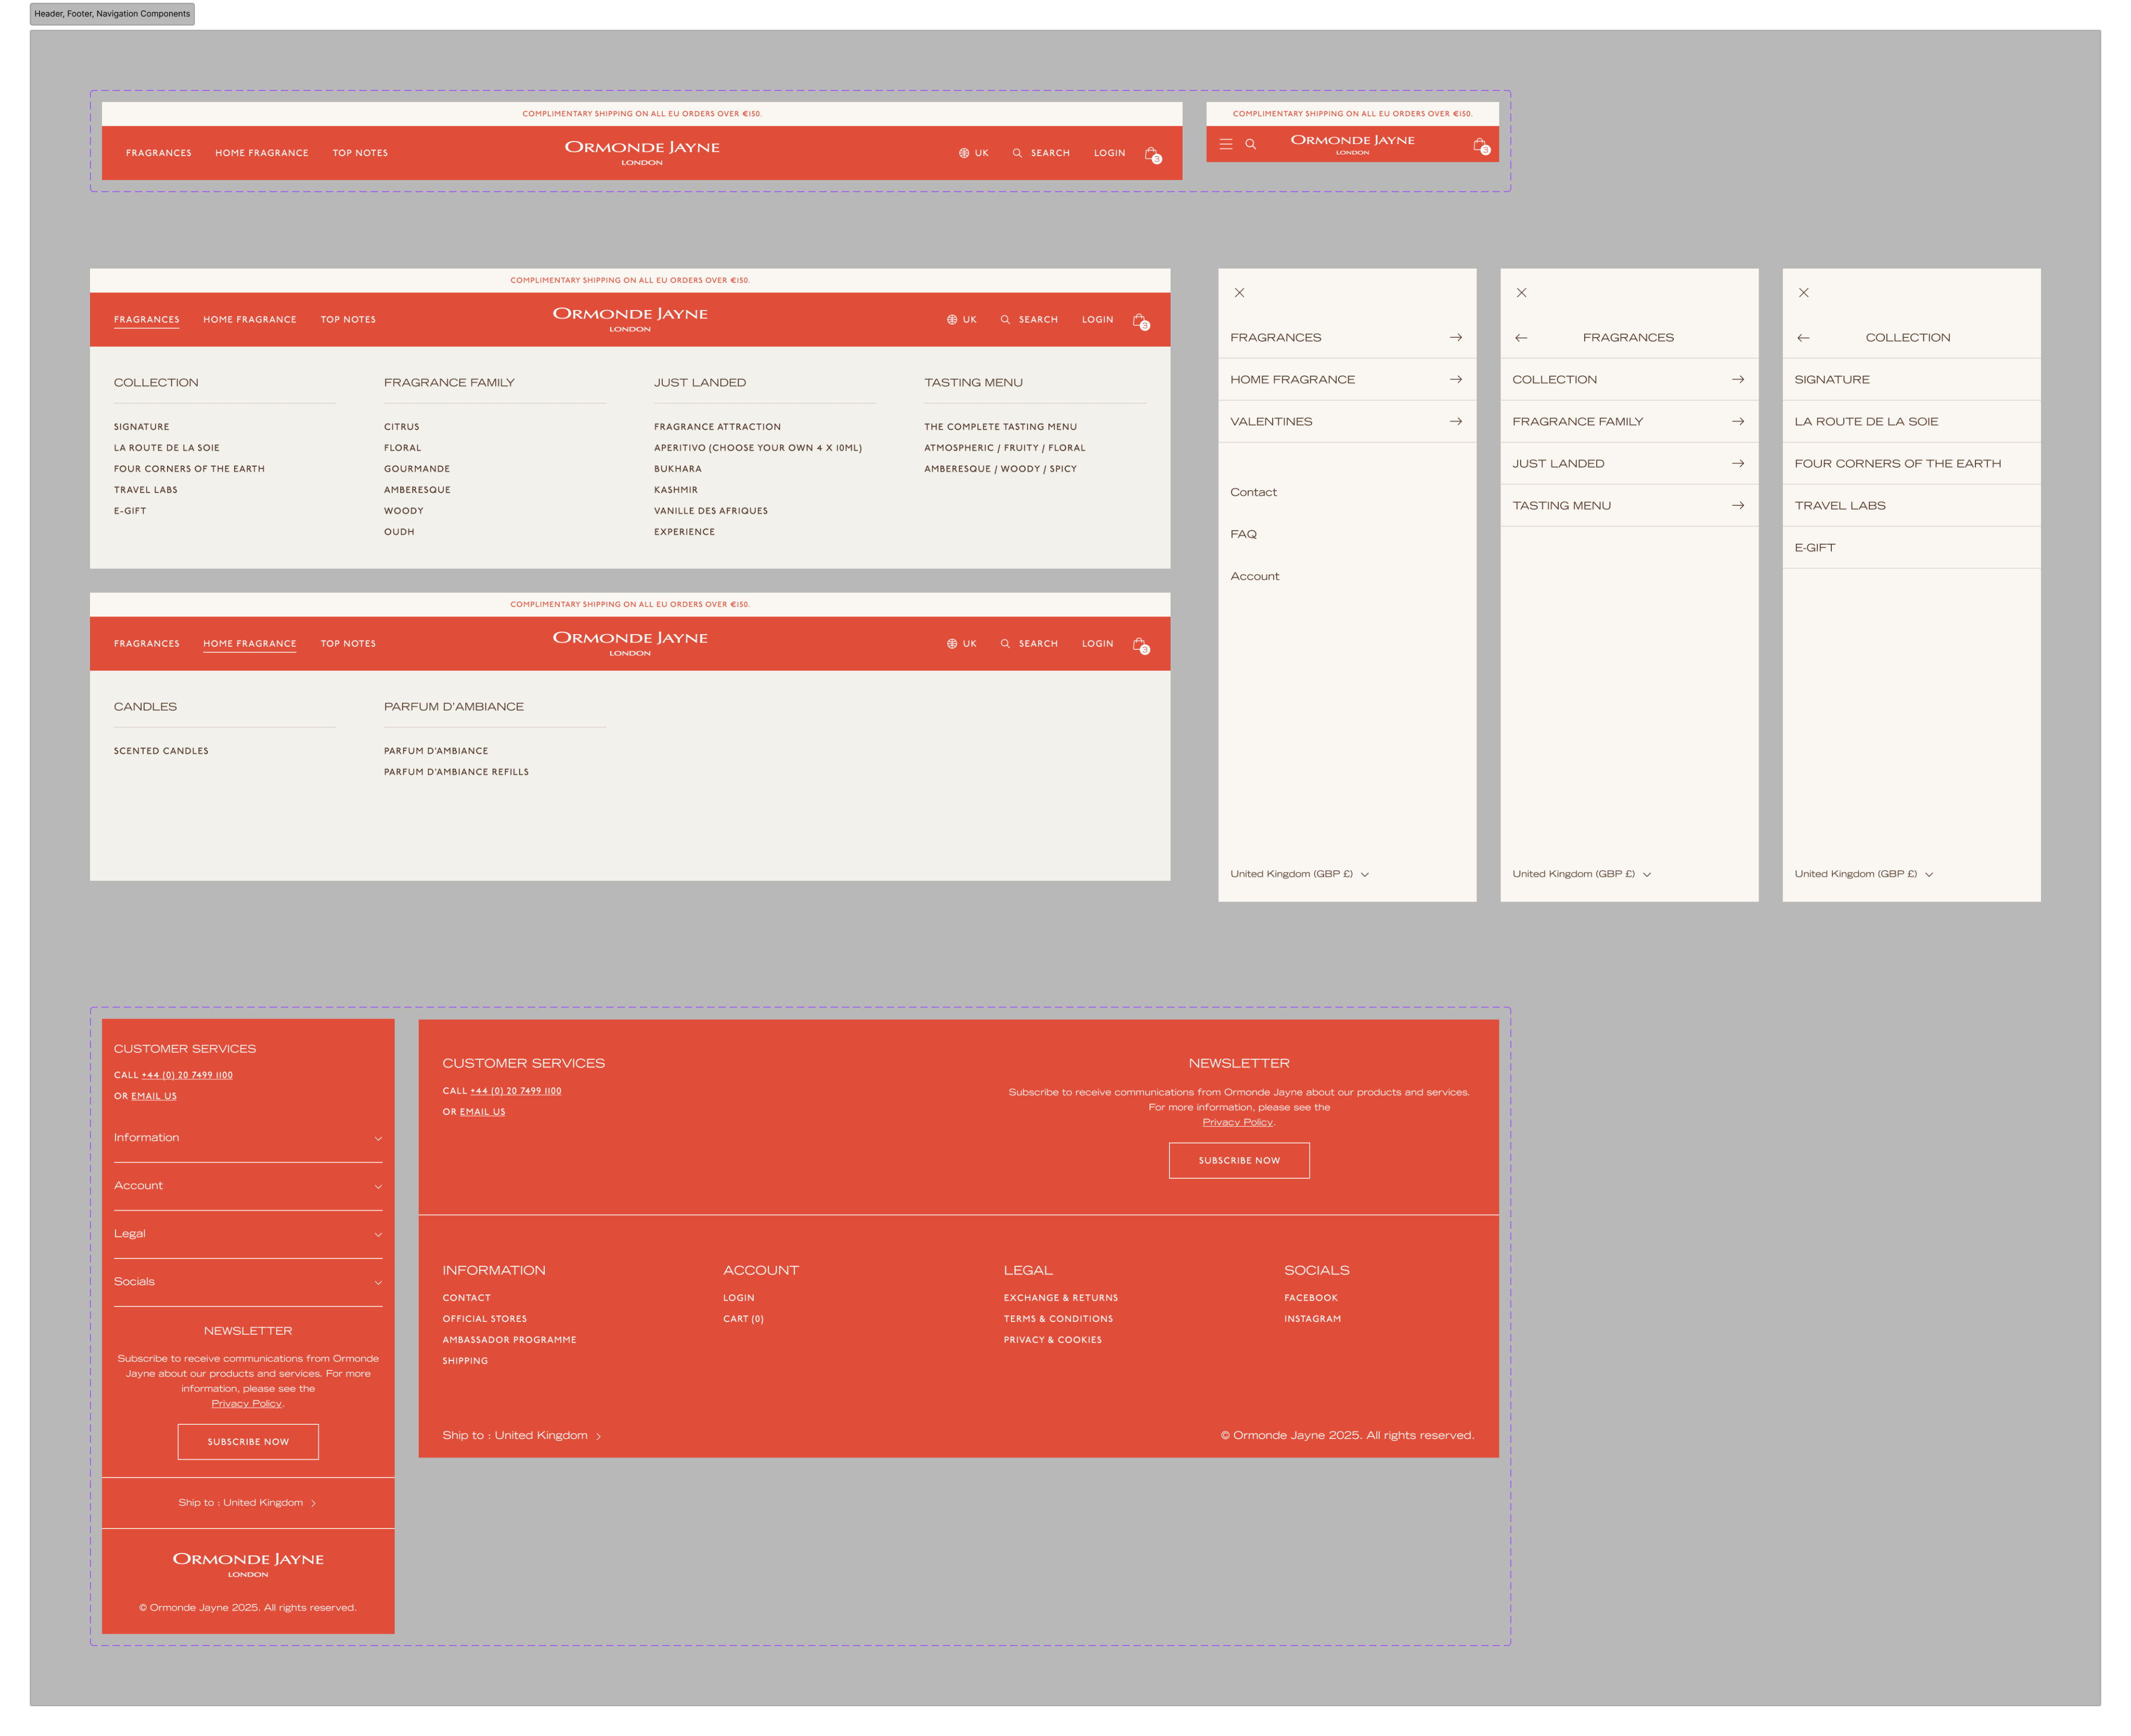The height and width of the screenshot is (1736, 2131).
Task: Click LOGIN in the header with HOME FRAGRANCE underlined
Action: pyautogui.click(x=1097, y=644)
